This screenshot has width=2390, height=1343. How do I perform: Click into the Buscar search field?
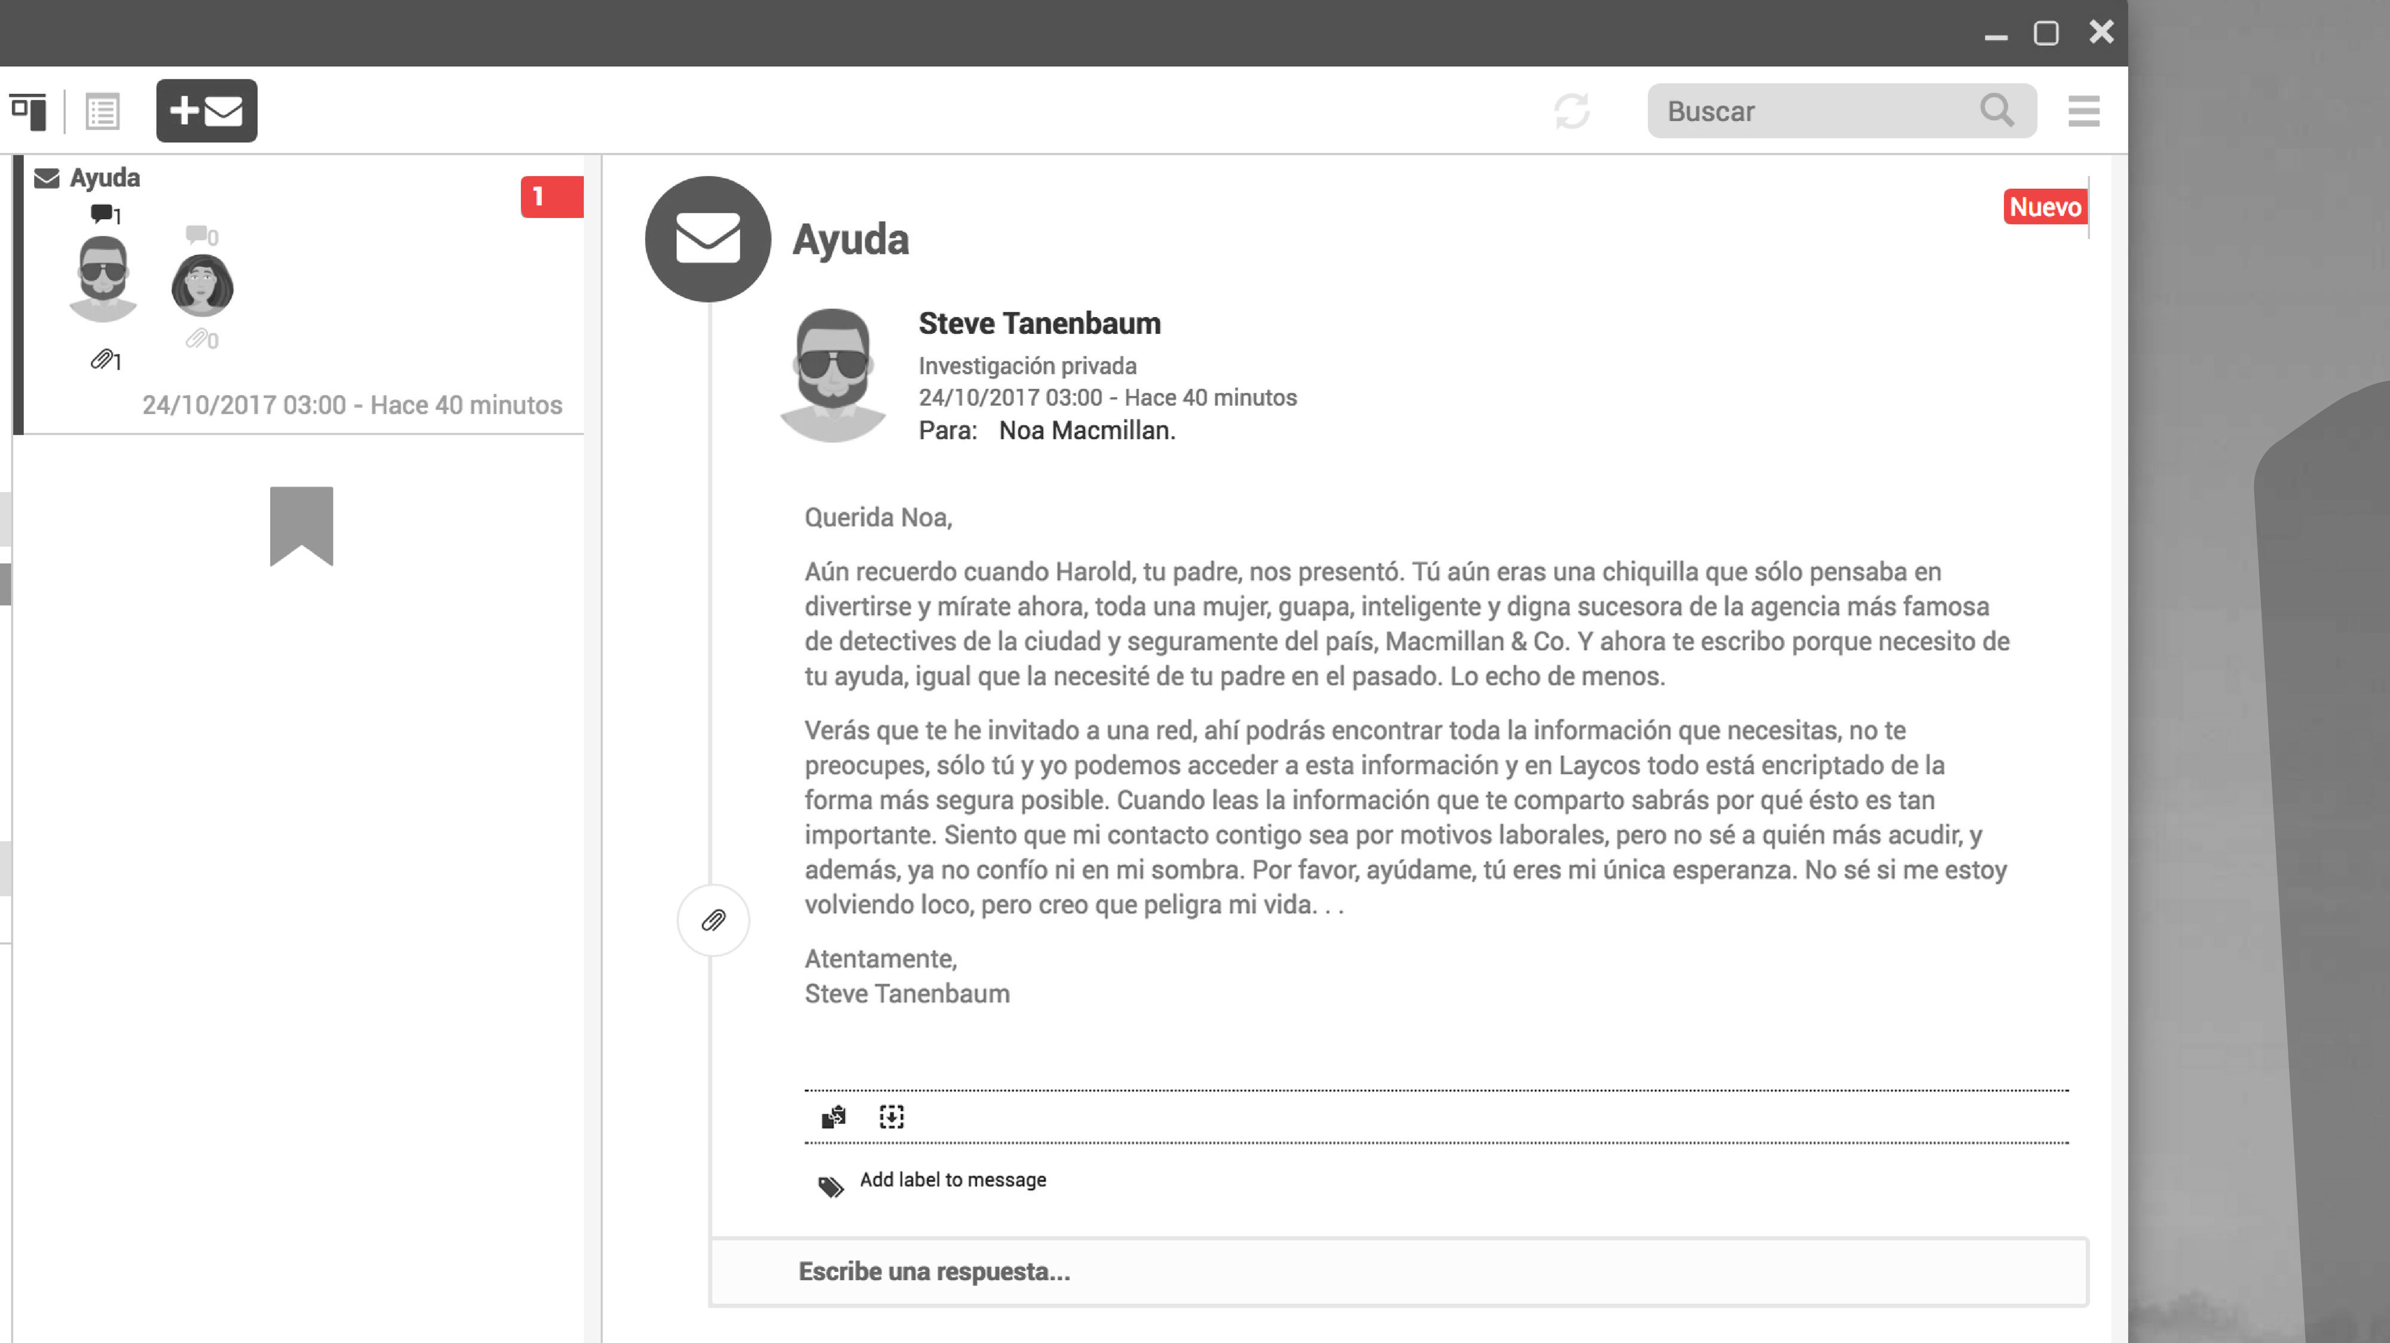[x=1841, y=111]
